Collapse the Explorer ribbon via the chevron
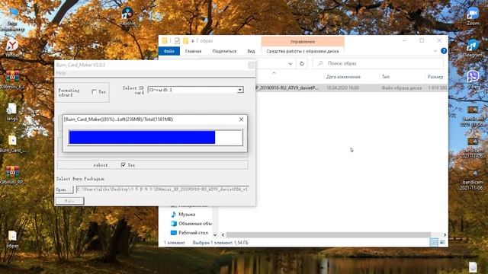 [435, 51]
